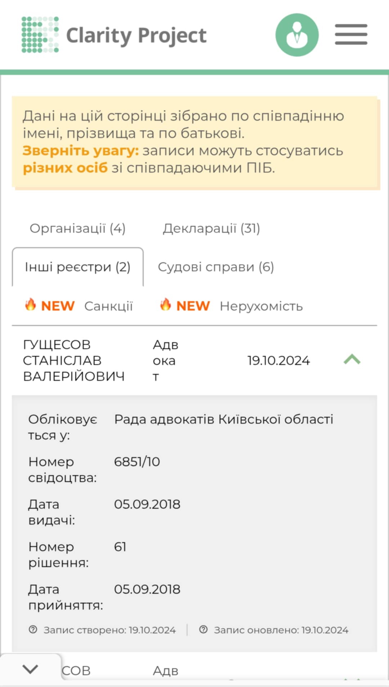Open the hamburger navigation menu
The image size is (389, 687).
tap(351, 34)
